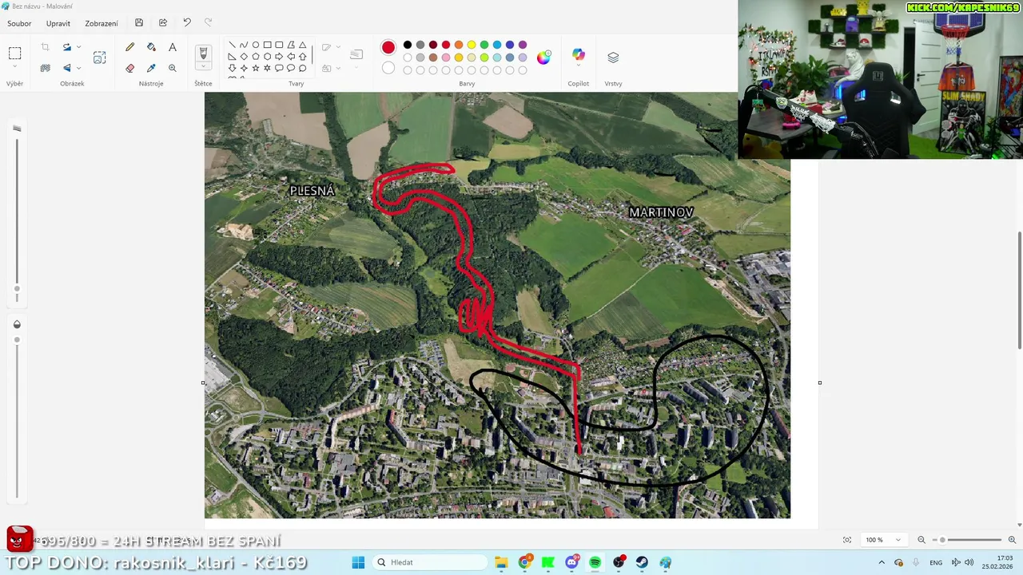Choose the black color swatch

tap(408, 45)
